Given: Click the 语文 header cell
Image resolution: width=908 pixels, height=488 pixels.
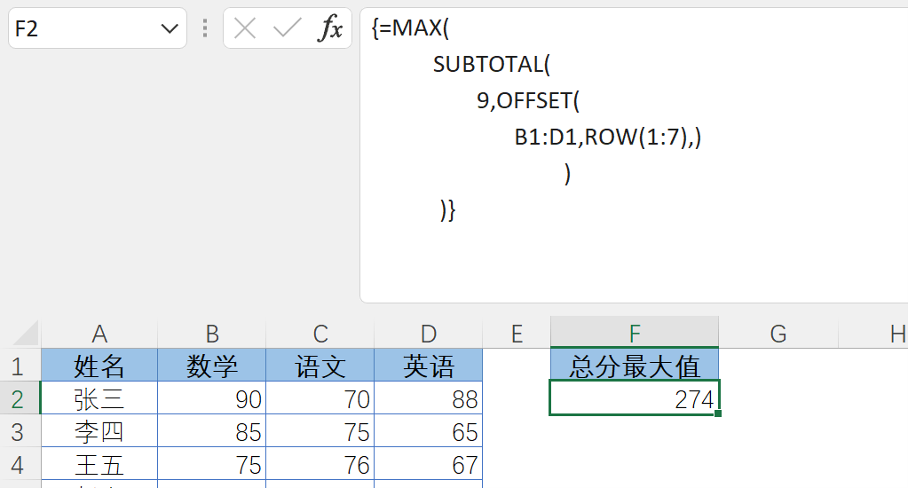Looking at the screenshot, I should pos(320,366).
